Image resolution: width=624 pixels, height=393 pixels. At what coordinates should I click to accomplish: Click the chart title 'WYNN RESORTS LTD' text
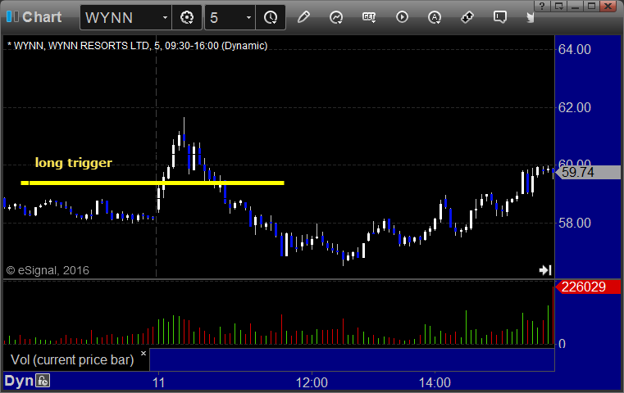98,46
